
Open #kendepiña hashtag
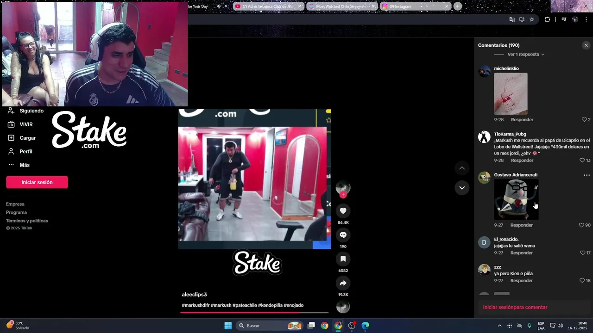(270, 305)
